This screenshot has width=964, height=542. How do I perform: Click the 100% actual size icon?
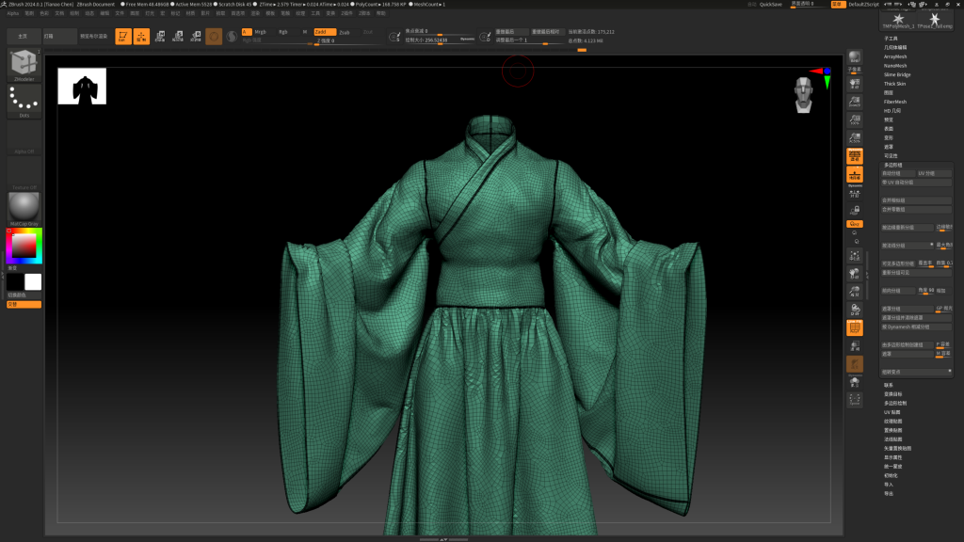point(855,120)
